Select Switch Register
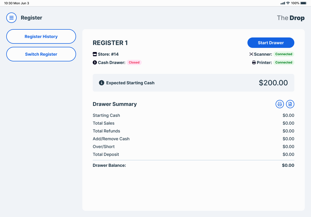Screen dimensions: 311x217 coord(41,54)
